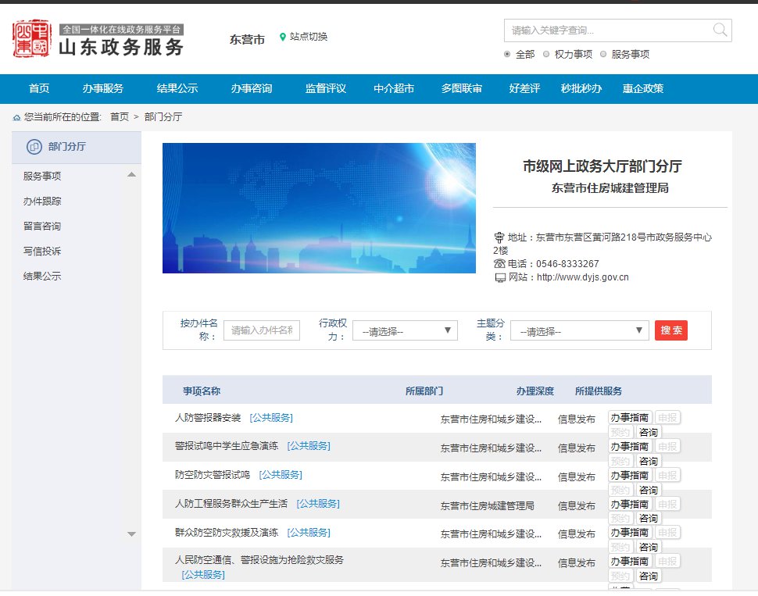Click the search magnifier icon
Image resolution: width=758 pixels, height=596 pixels.
click(720, 30)
